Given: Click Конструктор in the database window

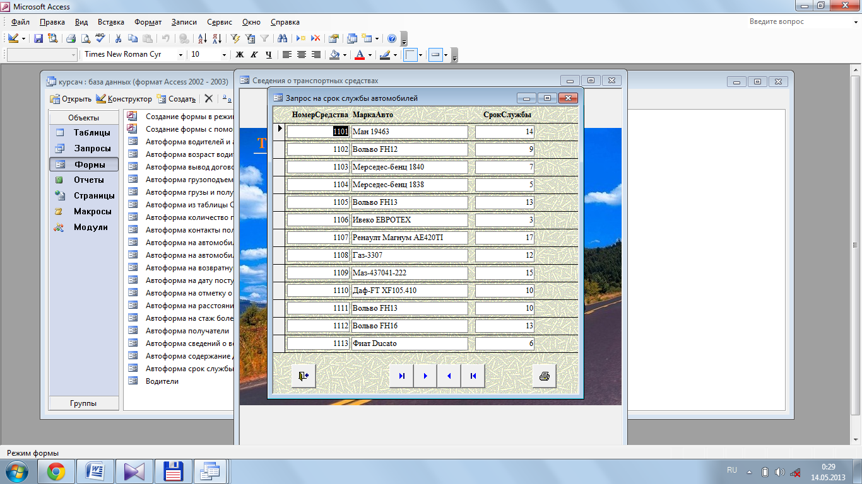Looking at the screenshot, I should point(124,99).
